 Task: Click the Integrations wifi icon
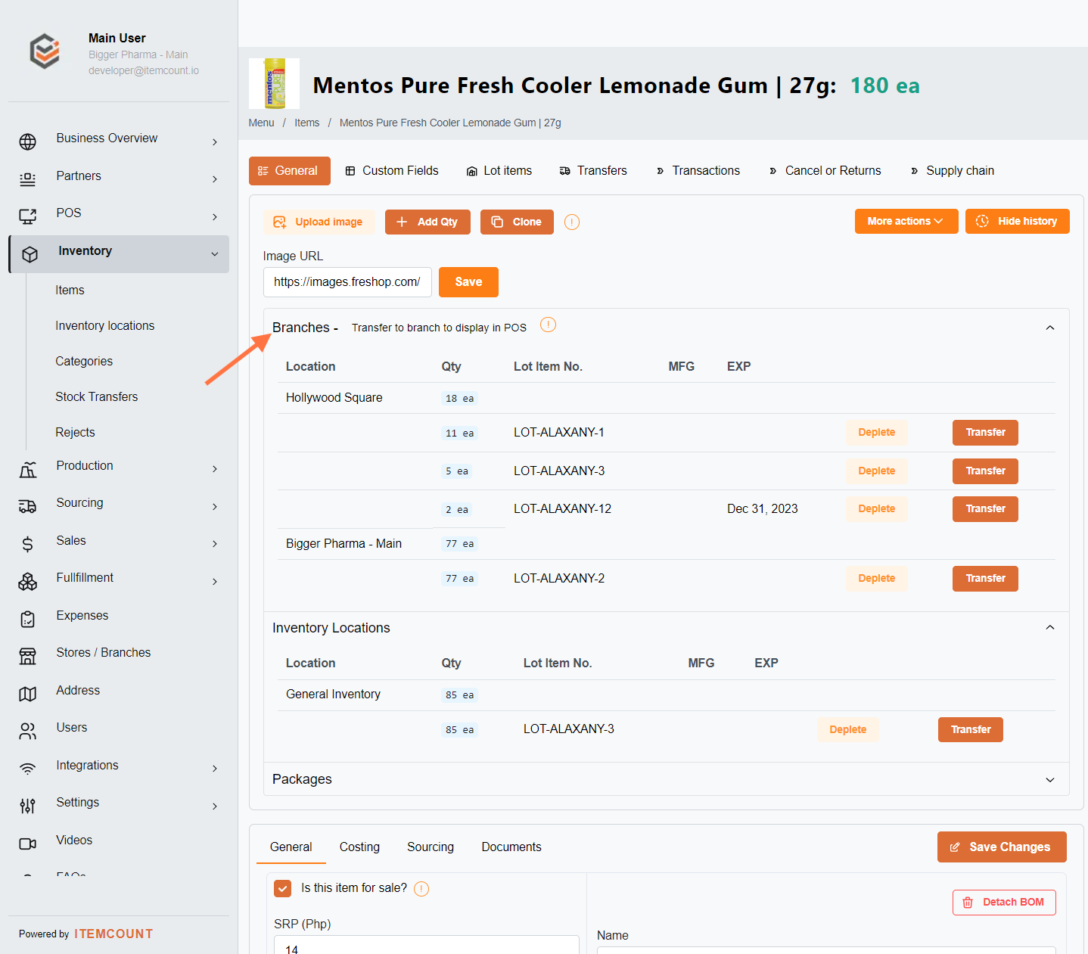click(28, 769)
